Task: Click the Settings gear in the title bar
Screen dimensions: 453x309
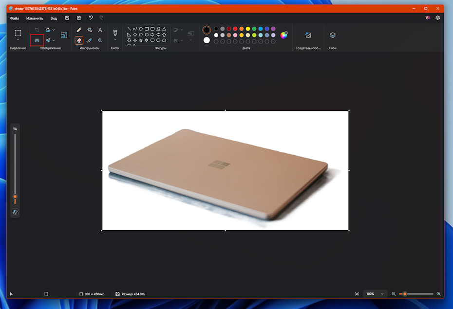Action: coord(437,18)
